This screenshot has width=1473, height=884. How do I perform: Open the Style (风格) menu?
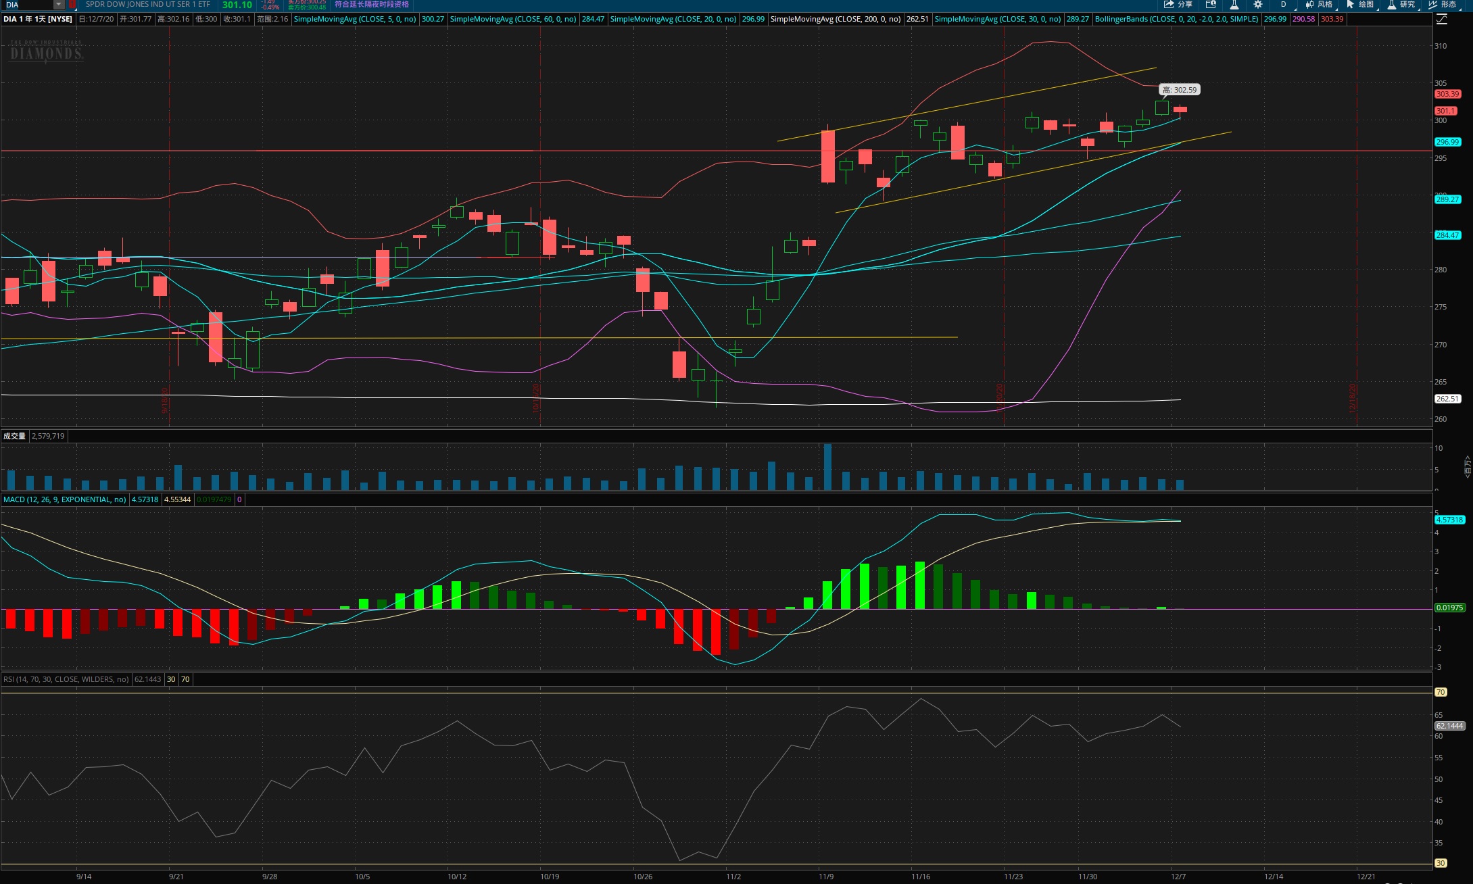click(x=1320, y=5)
